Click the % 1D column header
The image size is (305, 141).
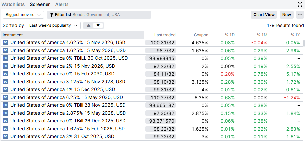(x=230, y=35)
